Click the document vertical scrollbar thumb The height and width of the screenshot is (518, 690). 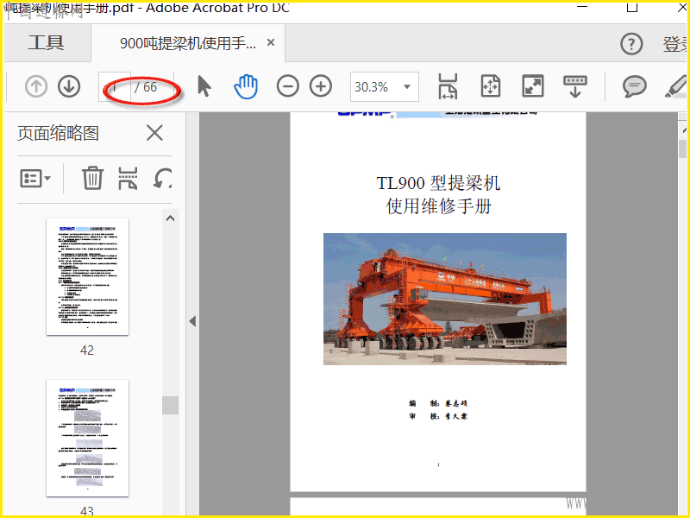pyautogui.click(x=682, y=148)
